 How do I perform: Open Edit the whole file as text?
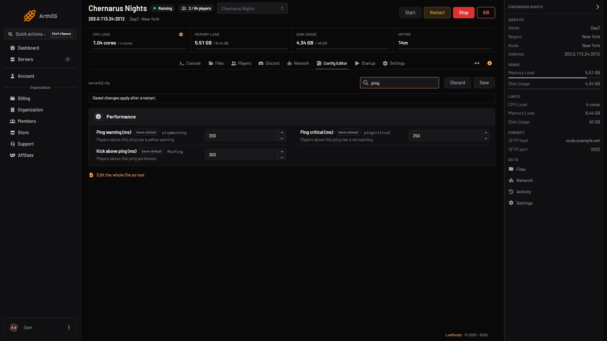(x=117, y=175)
